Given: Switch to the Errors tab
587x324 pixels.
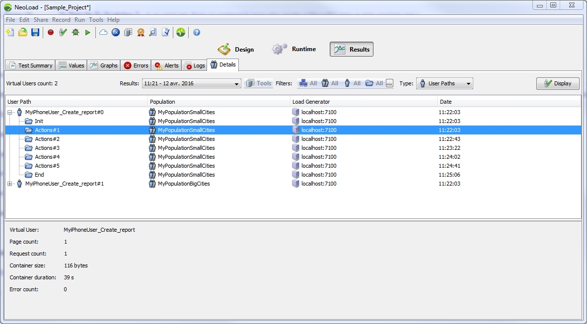Looking at the screenshot, I should 136,65.
